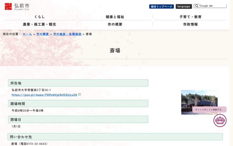Click the facility building photo
233x146 pixels.
pyautogui.click(x=199, y=102)
